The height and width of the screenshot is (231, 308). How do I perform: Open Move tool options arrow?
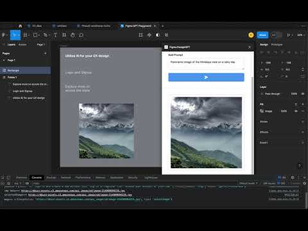point(19,35)
